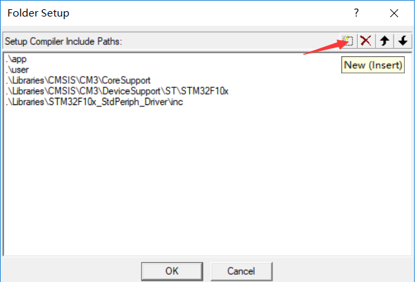Image resolution: width=416 pixels, height=282 pixels.
Task: Move selected path up the list
Action: point(384,41)
